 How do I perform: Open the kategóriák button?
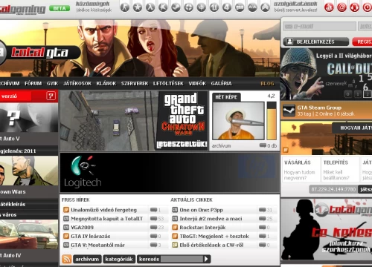click(119, 259)
